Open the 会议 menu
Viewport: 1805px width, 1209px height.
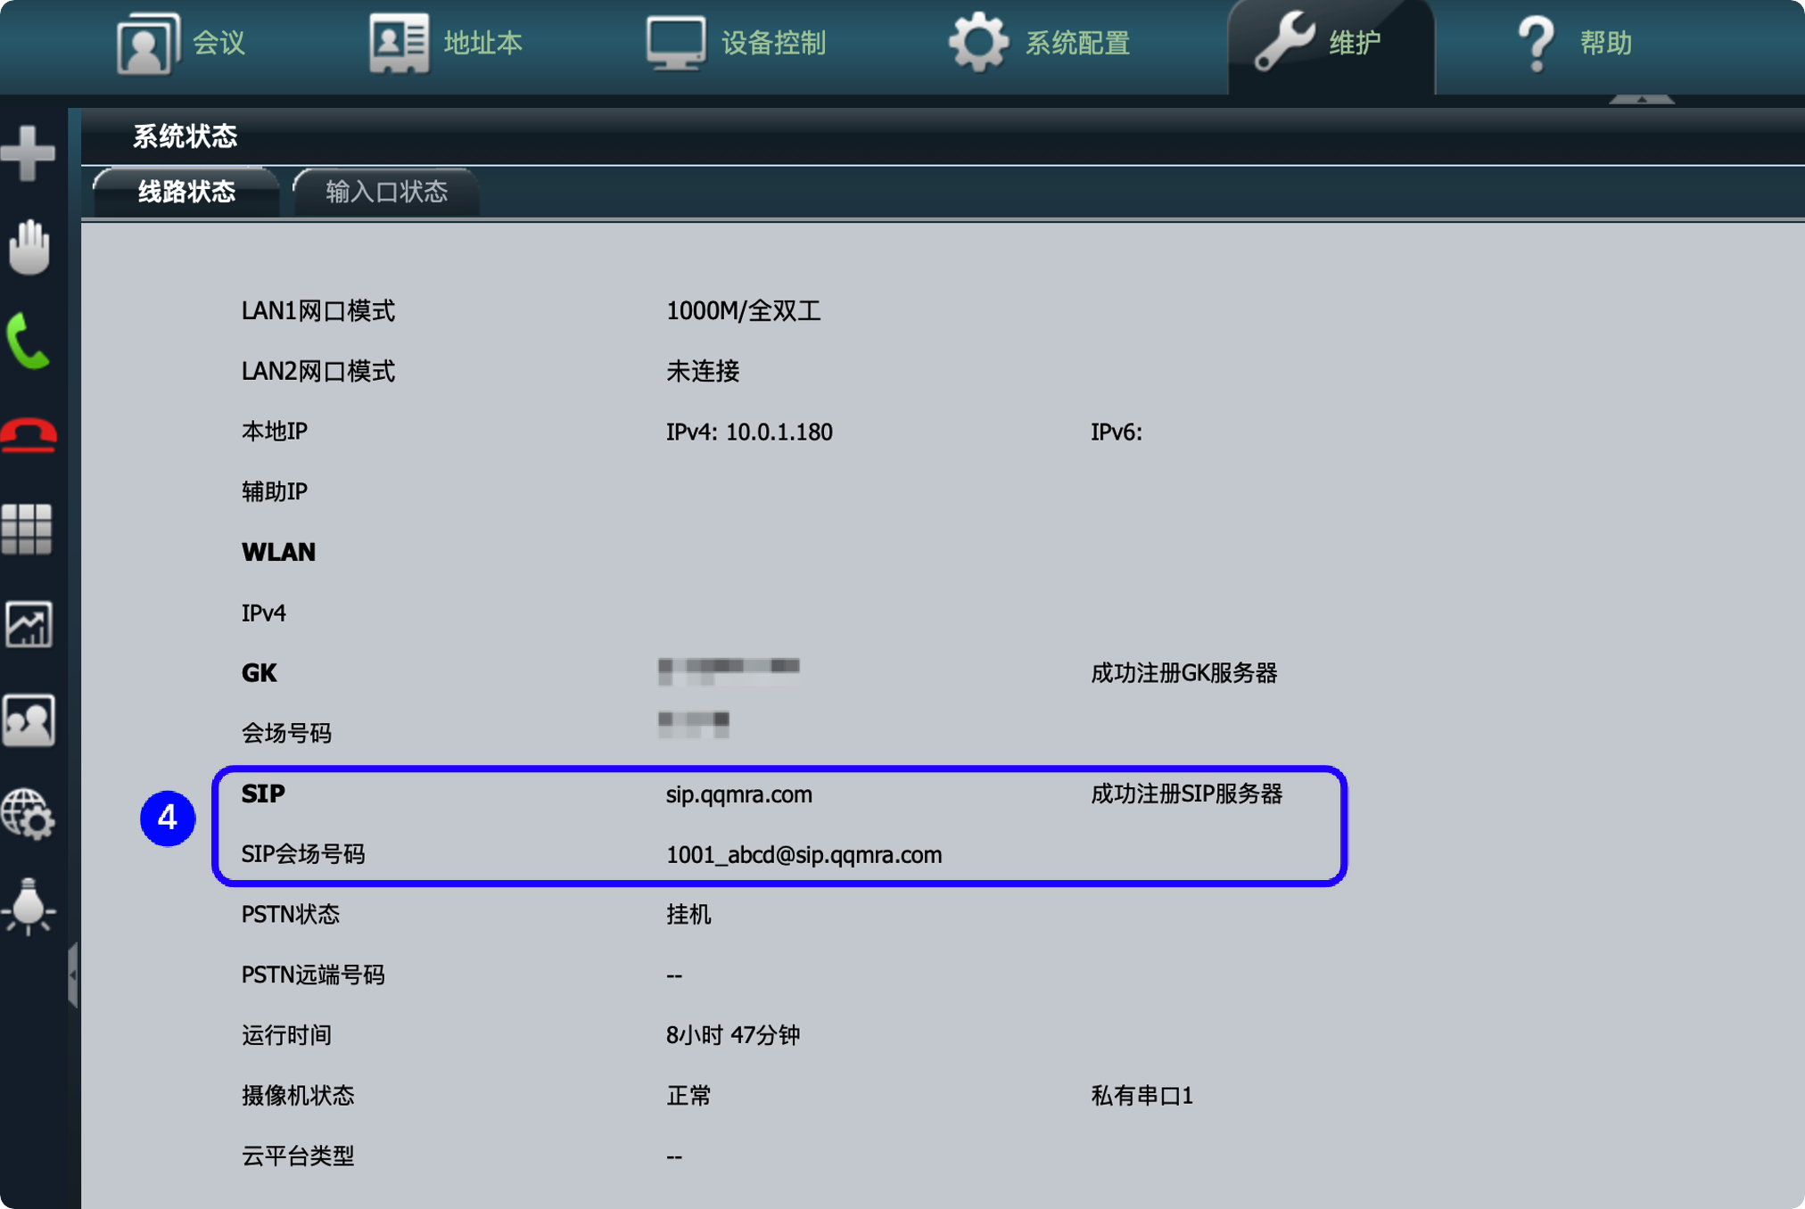(181, 42)
